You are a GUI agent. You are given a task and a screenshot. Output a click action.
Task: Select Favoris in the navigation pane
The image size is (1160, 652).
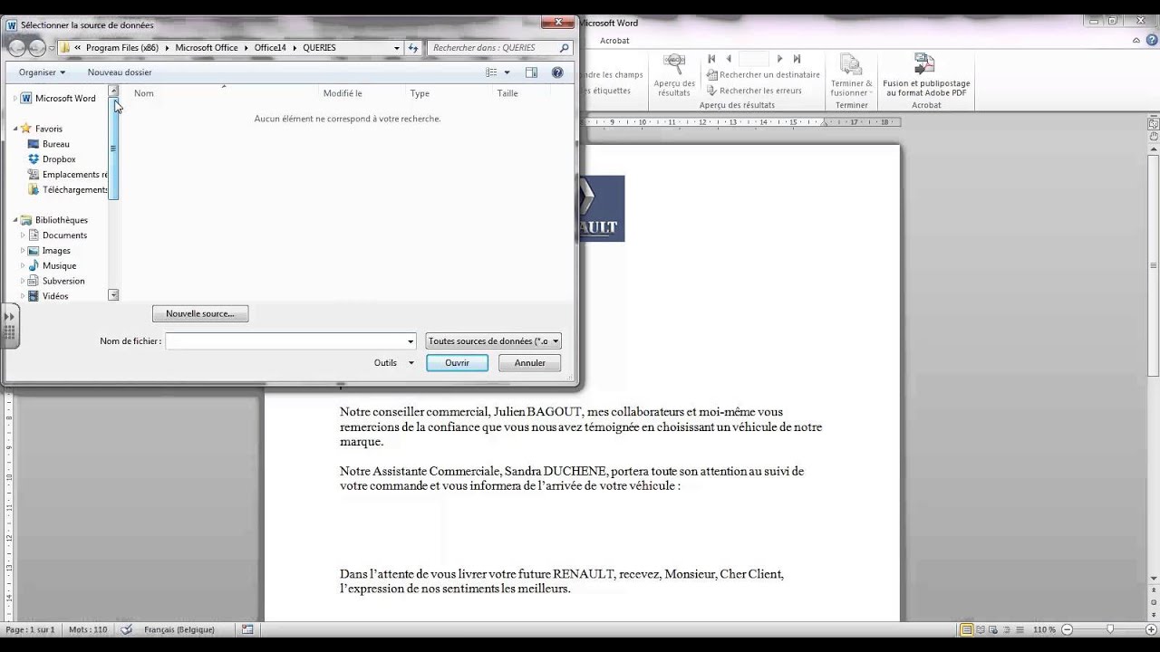(42, 129)
